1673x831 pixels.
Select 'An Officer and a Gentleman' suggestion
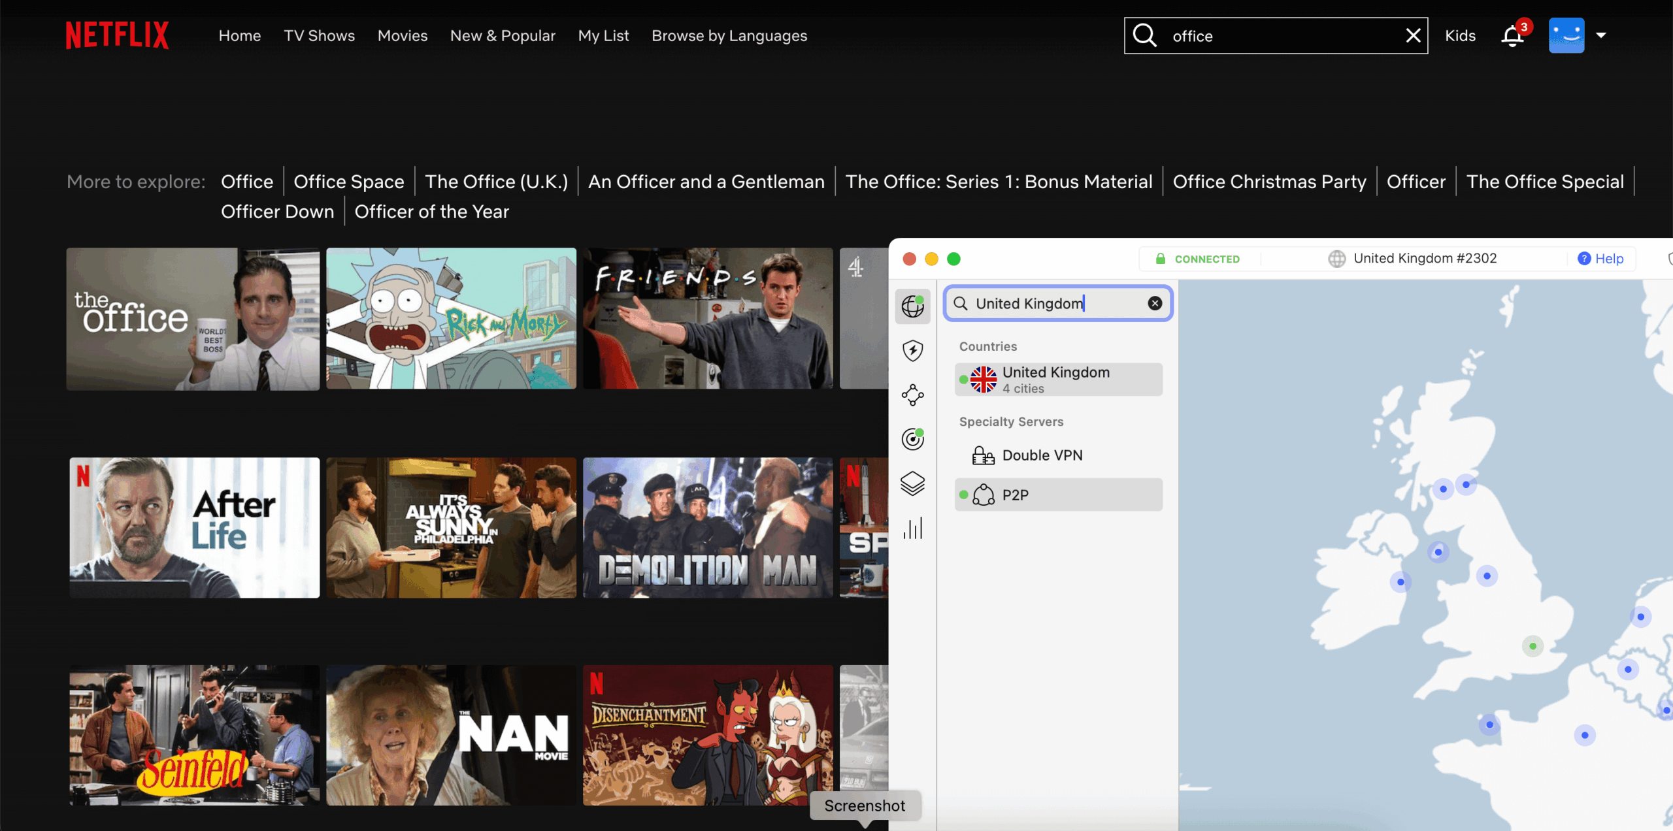[x=706, y=182]
